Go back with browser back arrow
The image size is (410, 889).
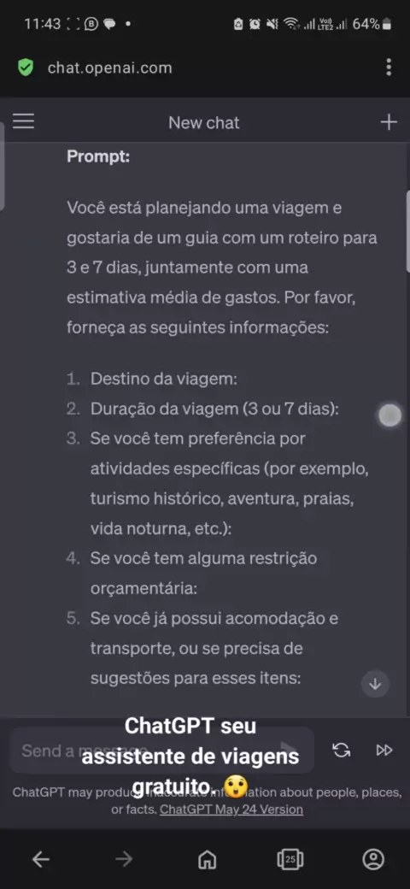click(40, 860)
